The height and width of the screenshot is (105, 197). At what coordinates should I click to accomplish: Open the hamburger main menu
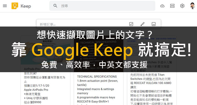click(x=5, y=6)
